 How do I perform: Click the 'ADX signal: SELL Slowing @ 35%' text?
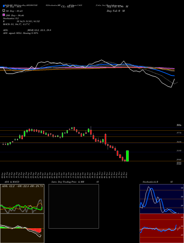tap(21, 33)
